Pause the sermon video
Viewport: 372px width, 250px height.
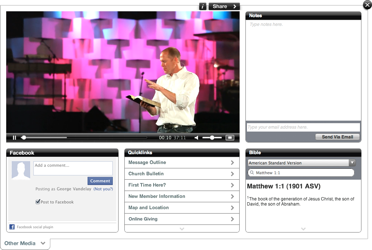coord(15,137)
